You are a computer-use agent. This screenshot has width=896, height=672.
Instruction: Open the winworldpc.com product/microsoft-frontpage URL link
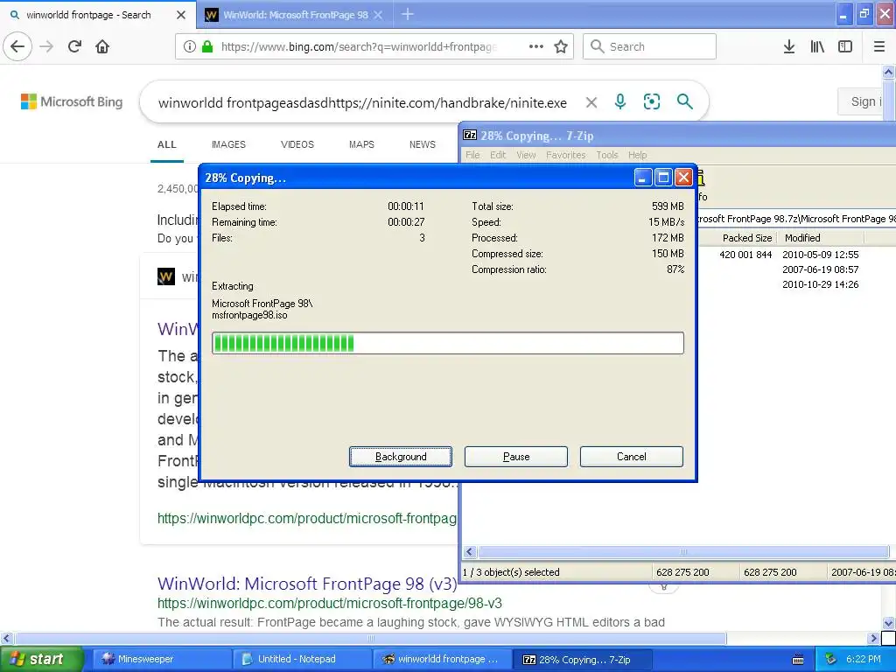point(307,518)
